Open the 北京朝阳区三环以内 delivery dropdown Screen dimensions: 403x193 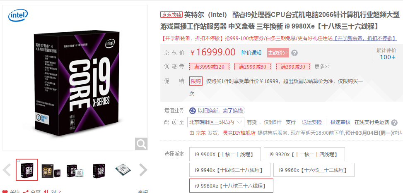point(216,122)
